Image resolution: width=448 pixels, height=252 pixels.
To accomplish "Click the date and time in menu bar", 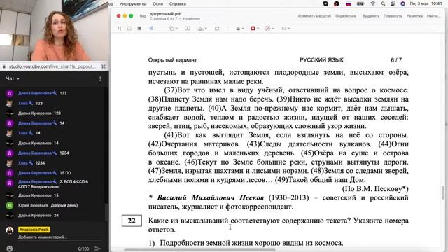I will click(426, 3).
